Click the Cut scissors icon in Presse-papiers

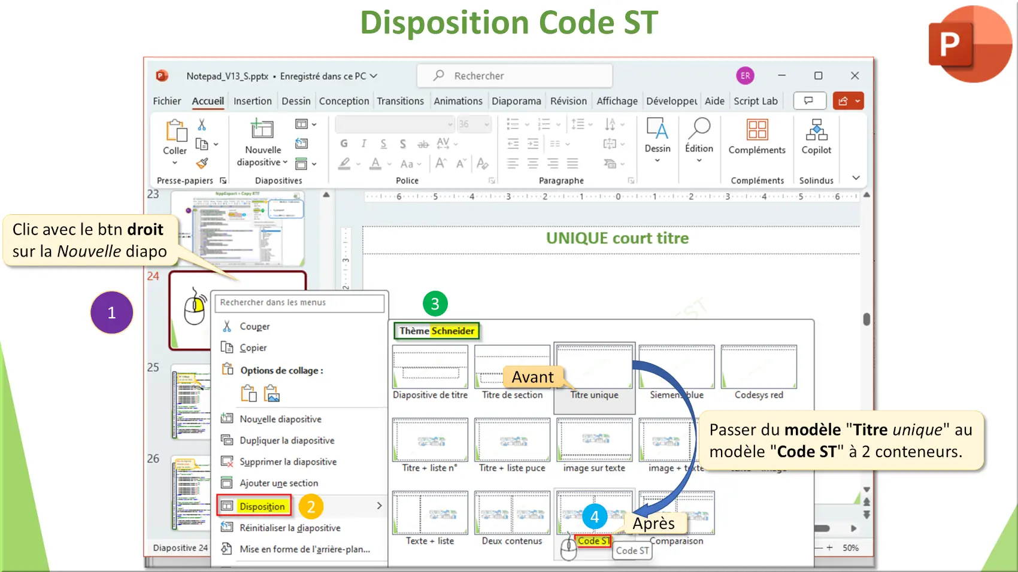(x=202, y=124)
